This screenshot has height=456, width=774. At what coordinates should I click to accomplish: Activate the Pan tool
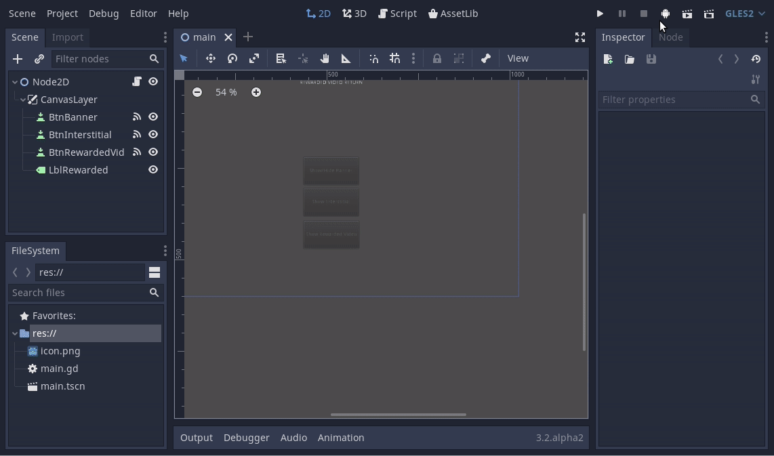click(325, 58)
